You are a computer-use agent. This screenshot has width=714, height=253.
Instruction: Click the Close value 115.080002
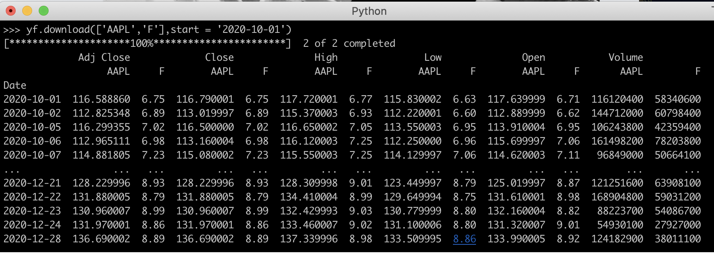coord(205,155)
